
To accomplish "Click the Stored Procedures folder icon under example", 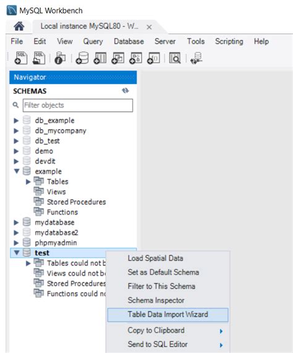I will tap(39, 202).
